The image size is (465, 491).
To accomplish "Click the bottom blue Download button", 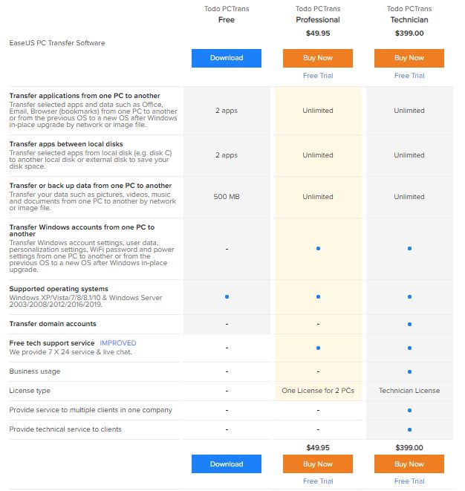I will click(x=227, y=464).
